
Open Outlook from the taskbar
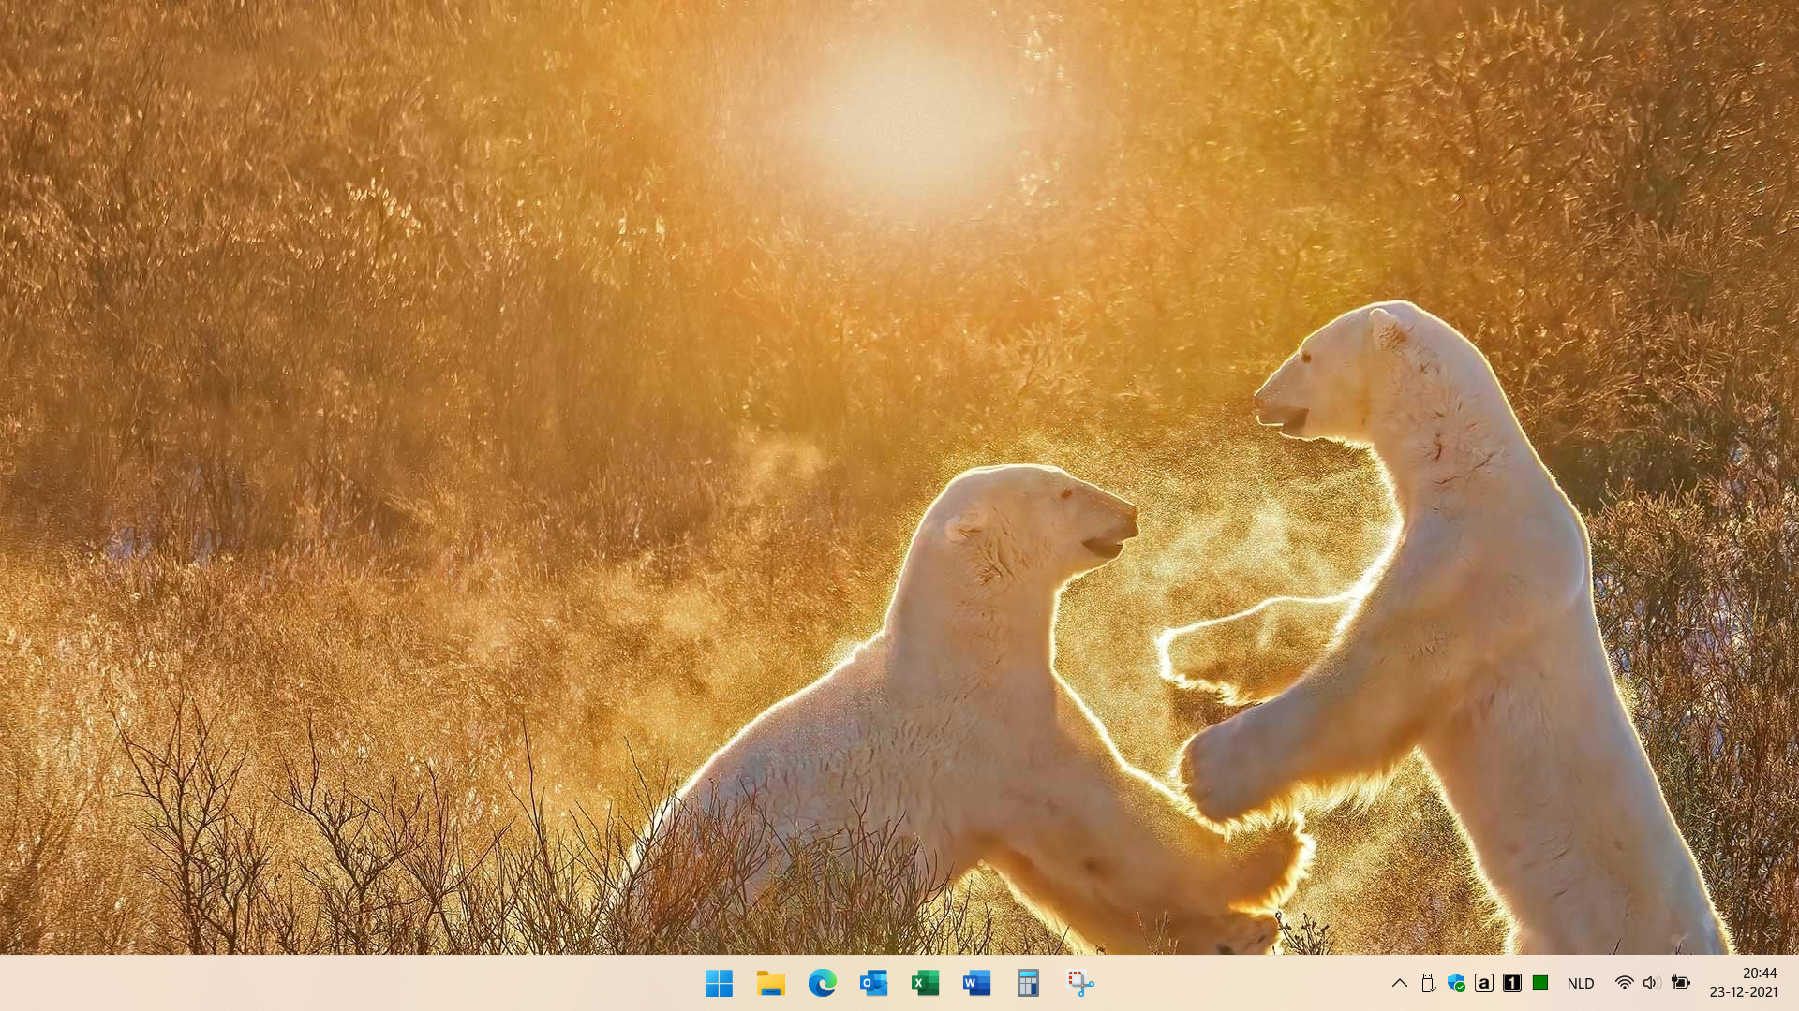[x=873, y=983]
